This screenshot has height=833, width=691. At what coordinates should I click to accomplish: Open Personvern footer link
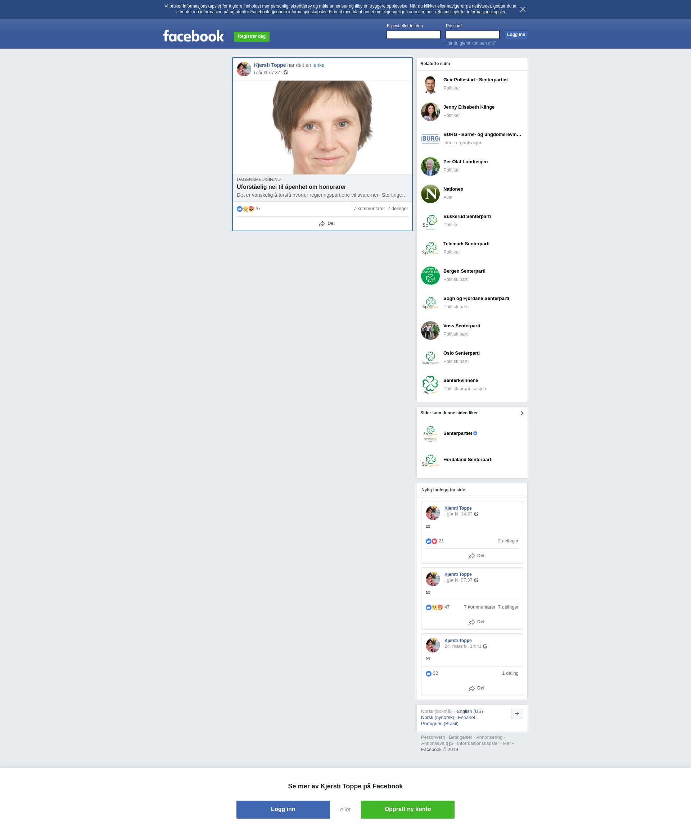click(433, 737)
